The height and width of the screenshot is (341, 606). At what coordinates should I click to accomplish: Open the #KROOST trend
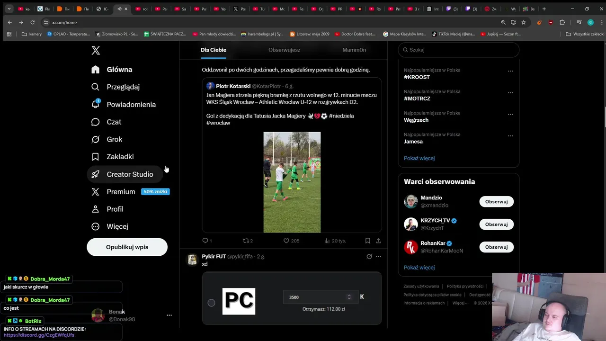click(417, 77)
